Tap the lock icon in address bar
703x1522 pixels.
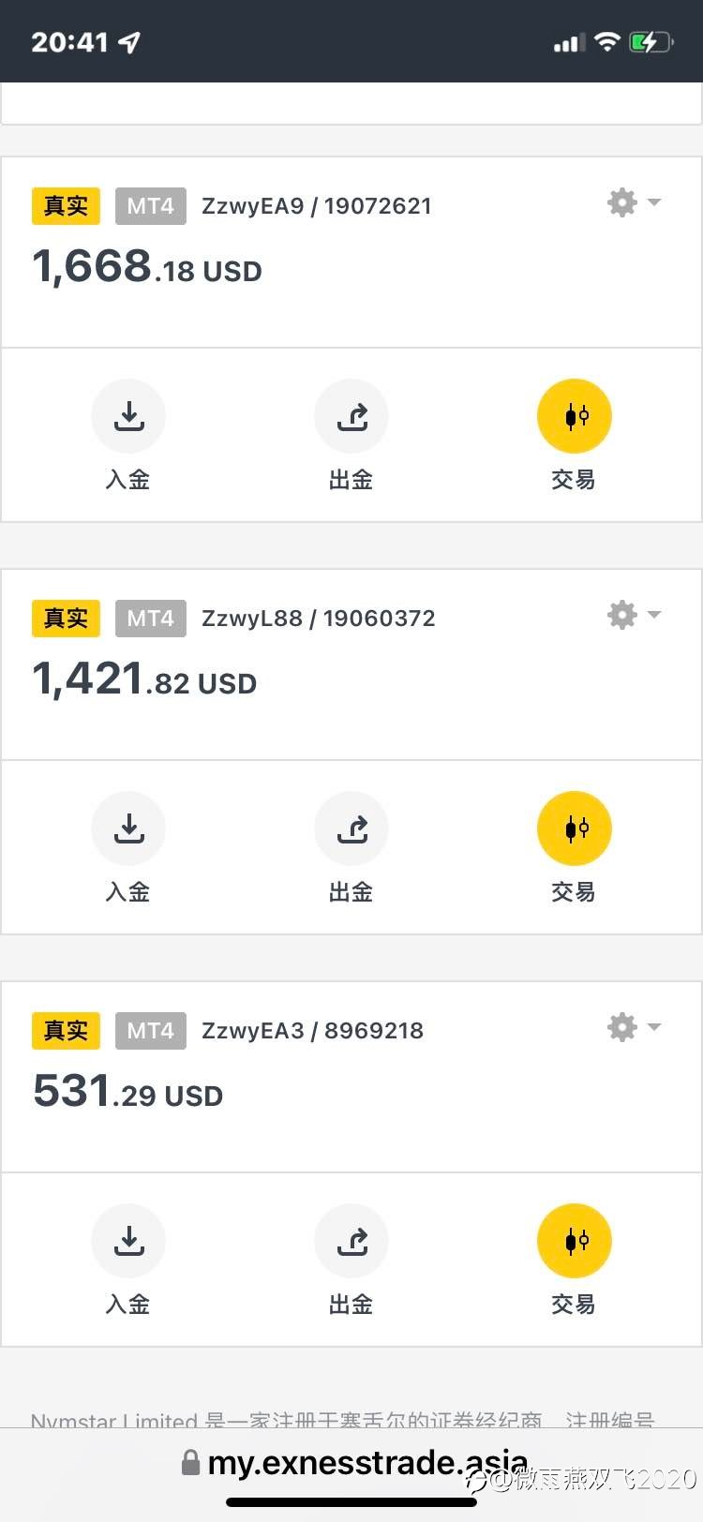(x=190, y=1463)
